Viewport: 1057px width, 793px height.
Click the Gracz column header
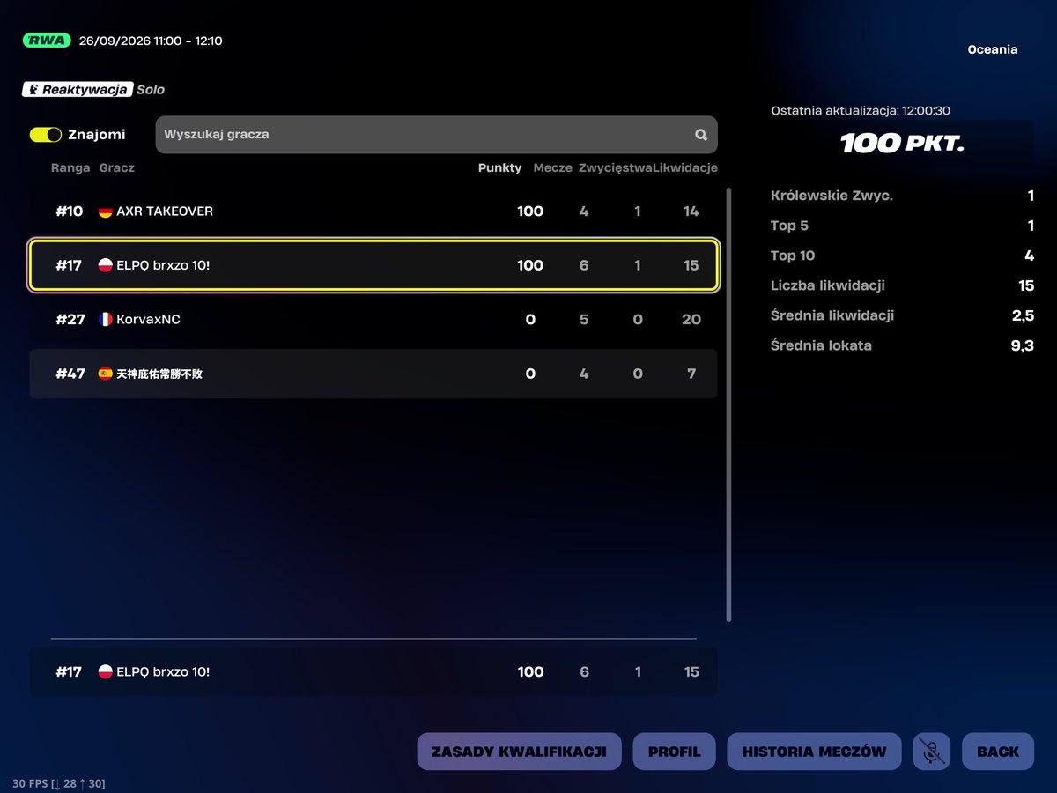117,167
